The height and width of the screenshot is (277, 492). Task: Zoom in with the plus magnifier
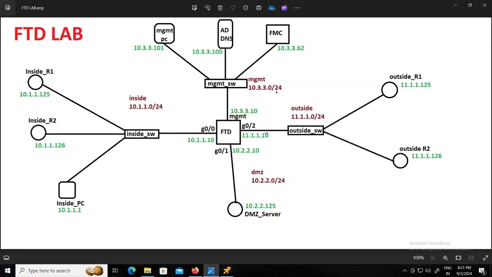pyautogui.click(x=445, y=258)
